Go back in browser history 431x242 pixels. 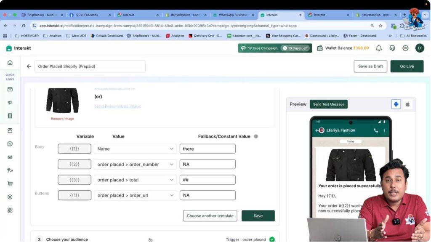tap(6, 26)
